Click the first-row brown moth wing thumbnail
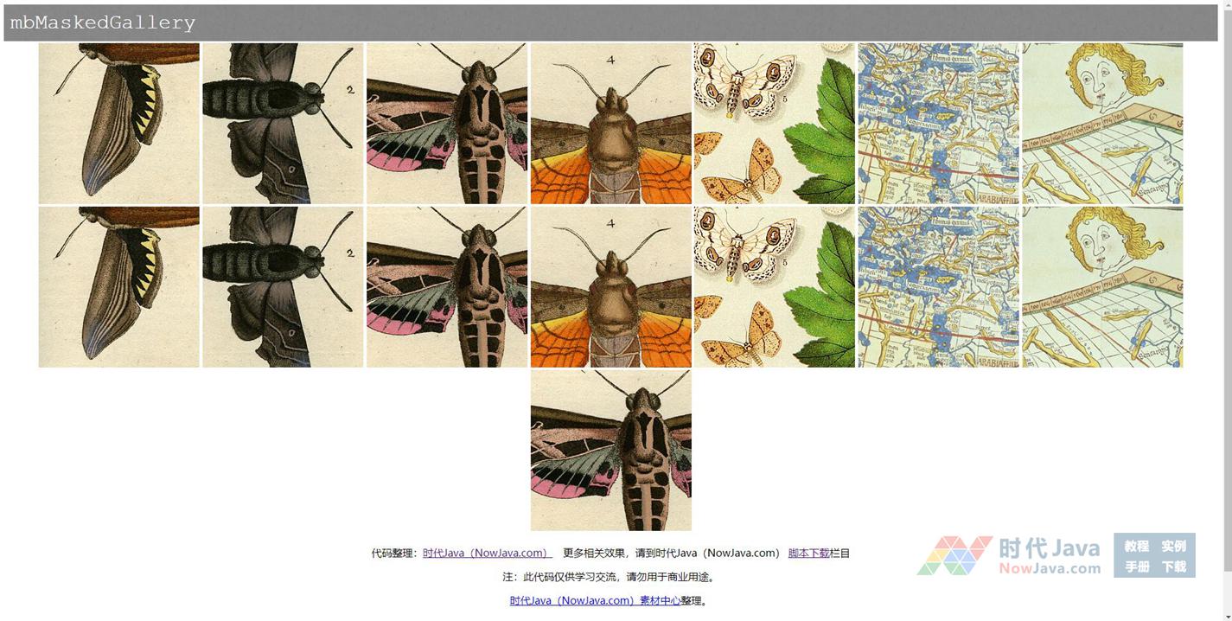The image size is (1232, 621). tap(119, 124)
